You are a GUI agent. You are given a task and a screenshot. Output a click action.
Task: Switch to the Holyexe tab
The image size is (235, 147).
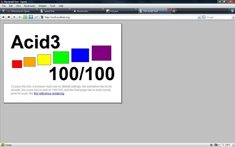click(x=122, y=11)
